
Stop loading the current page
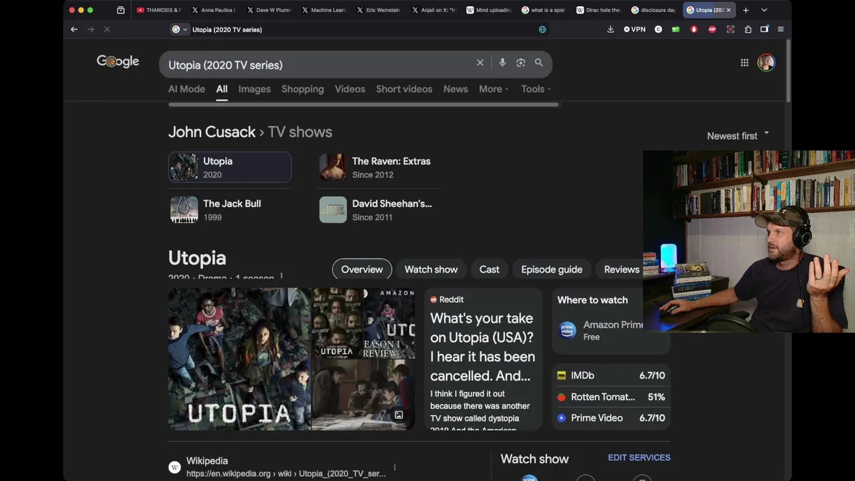click(107, 29)
